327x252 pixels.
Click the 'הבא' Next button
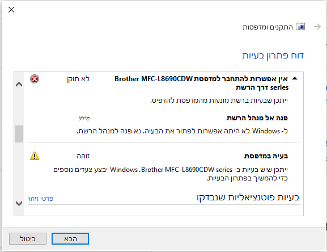click(70, 238)
